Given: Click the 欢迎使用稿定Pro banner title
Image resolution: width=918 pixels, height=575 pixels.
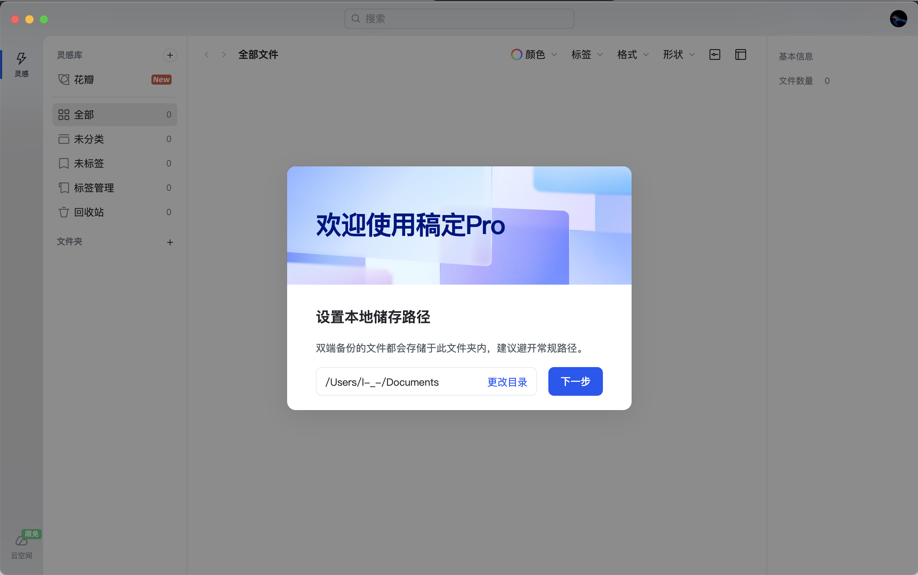Looking at the screenshot, I should point(410,225).
